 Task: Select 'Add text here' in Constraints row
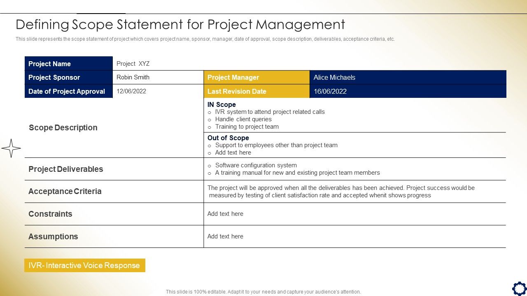[x=225, y=214]
